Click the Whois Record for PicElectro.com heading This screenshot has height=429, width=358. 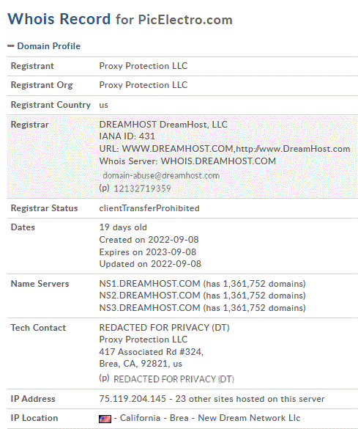pyautogui.click(x=120, y=19)
